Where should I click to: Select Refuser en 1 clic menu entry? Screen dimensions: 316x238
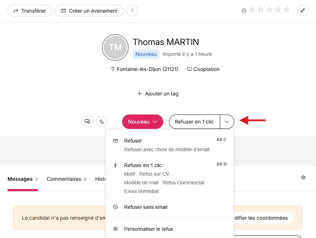170,178
